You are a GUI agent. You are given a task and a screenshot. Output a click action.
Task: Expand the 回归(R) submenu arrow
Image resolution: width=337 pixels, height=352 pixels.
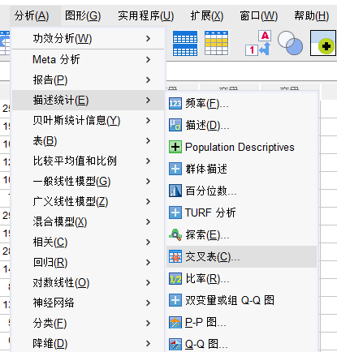148,262
